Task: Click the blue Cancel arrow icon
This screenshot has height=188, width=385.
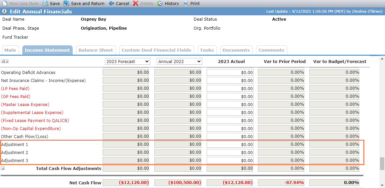Action: click(111, 3)
